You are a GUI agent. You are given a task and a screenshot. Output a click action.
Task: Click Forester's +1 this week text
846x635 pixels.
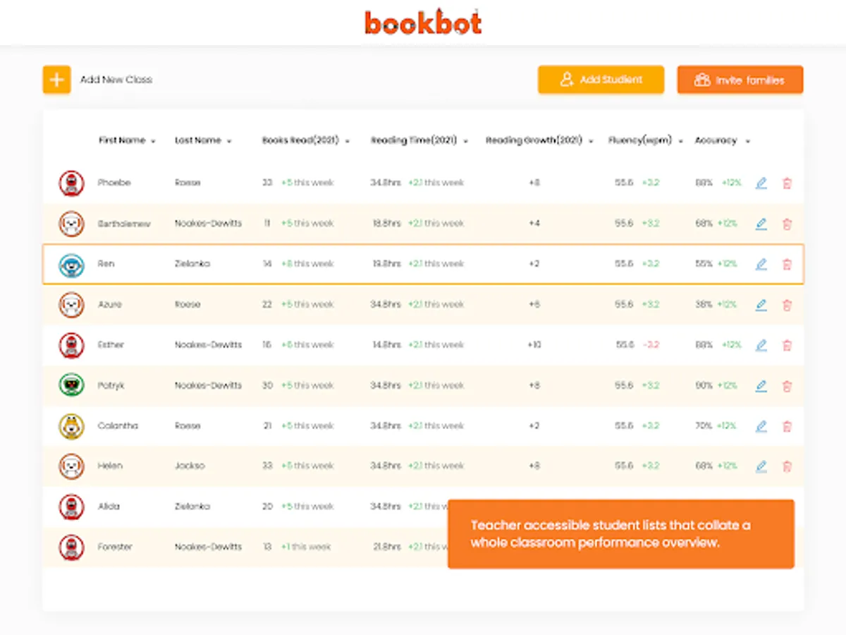(x=306, y=547)
